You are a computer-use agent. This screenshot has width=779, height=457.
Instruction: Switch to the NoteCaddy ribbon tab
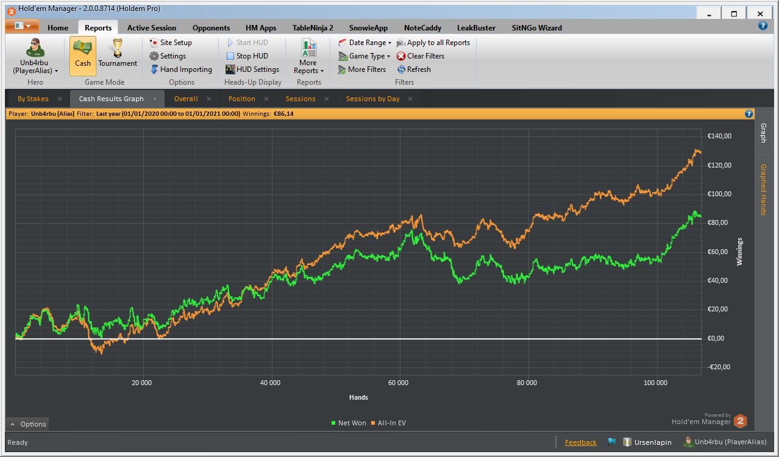point(422,27)
